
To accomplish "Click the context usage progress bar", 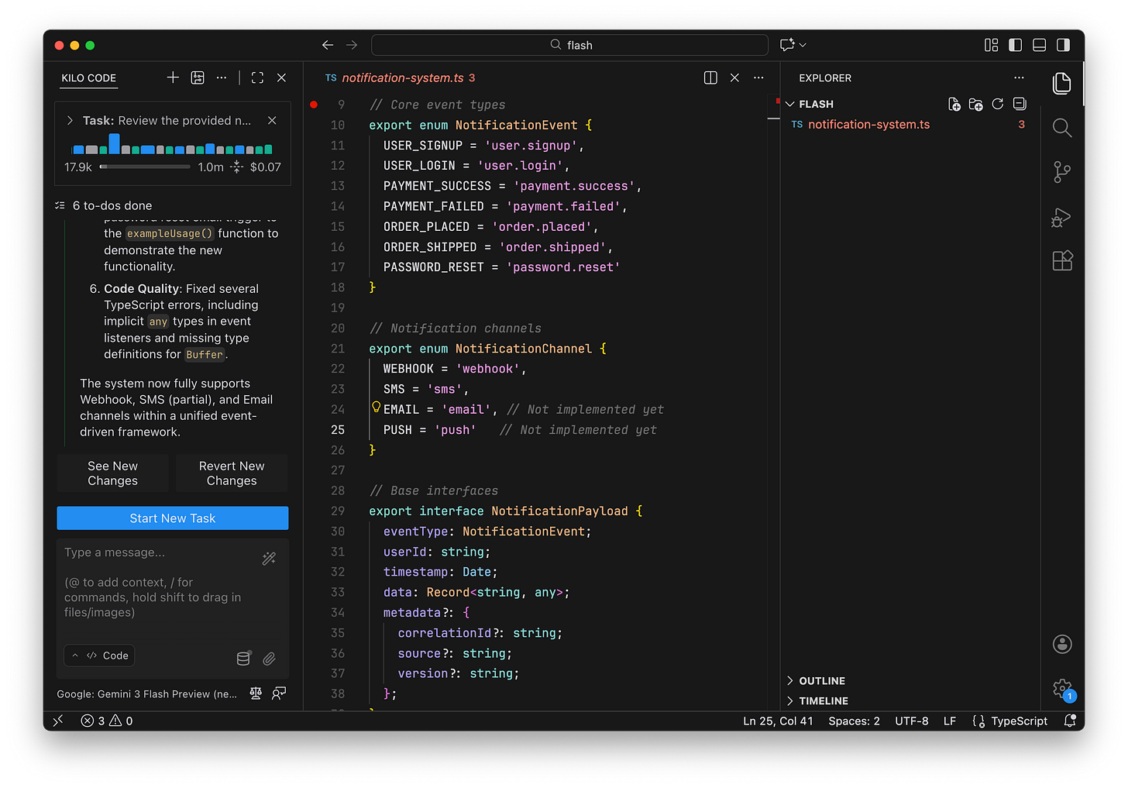I will point(145,167).
